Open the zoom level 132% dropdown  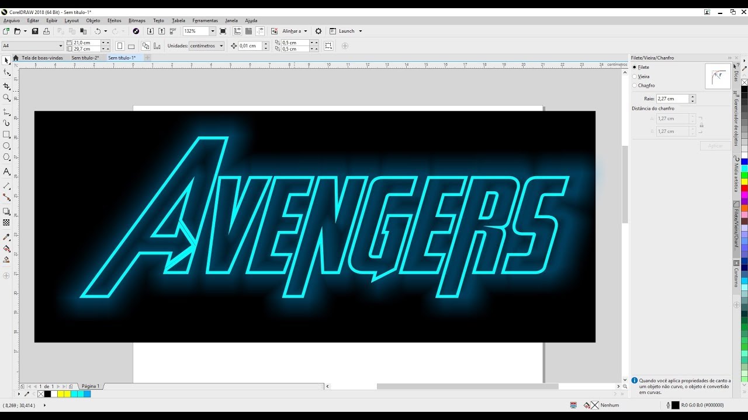(x=213, y=31)
